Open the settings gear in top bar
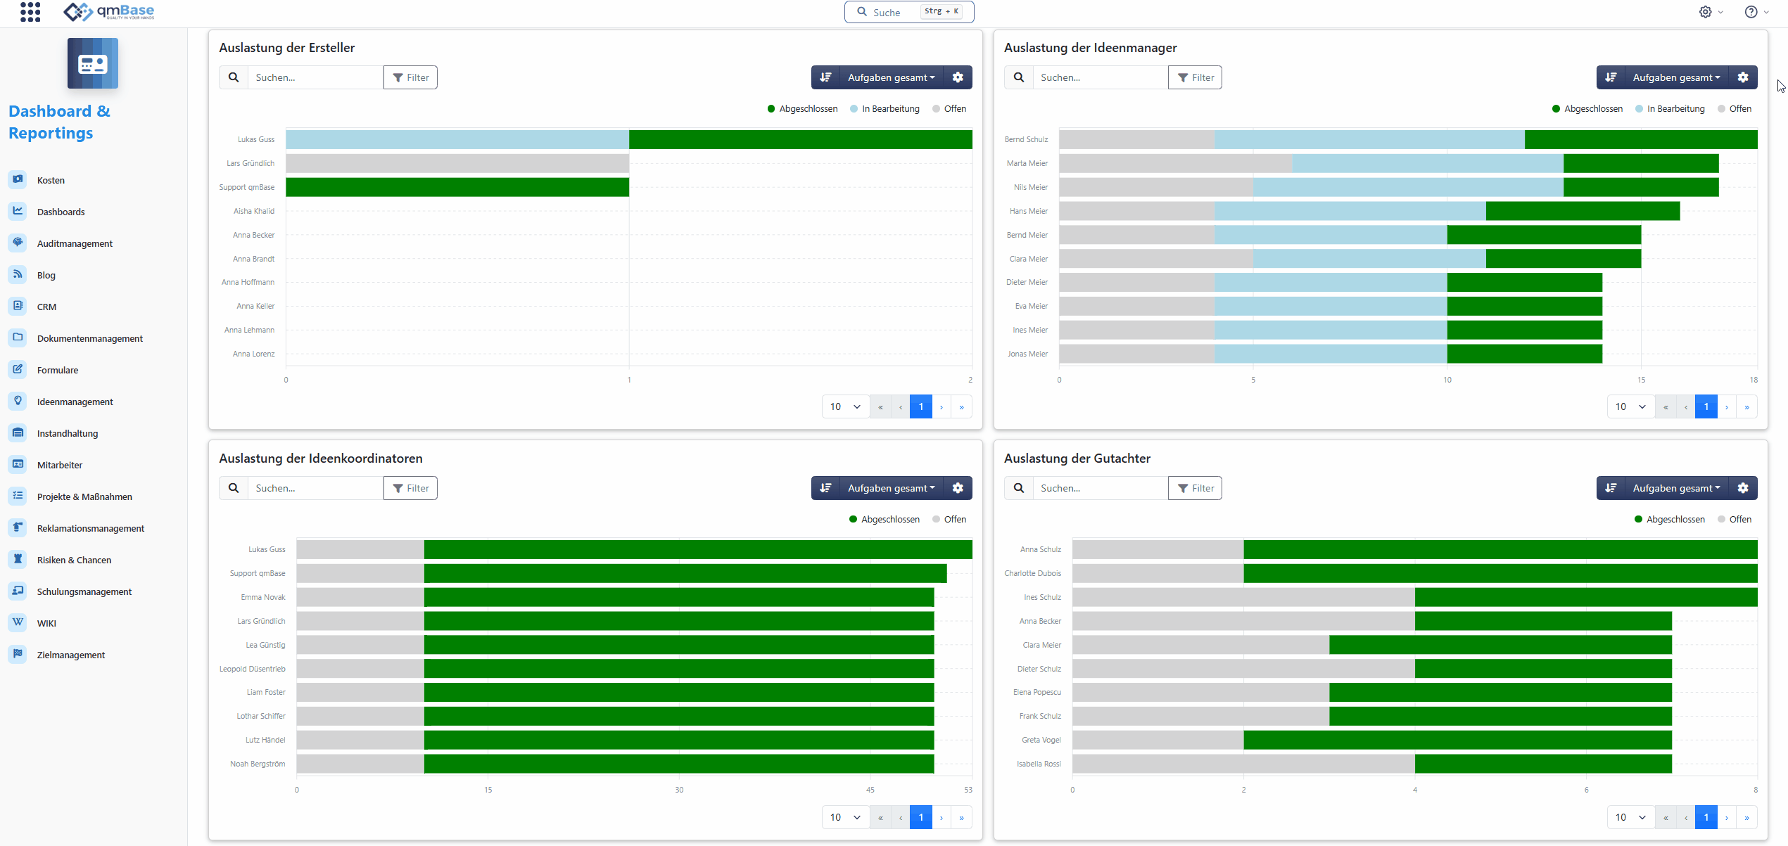This screenshot has height=846, width=1788. point(1705,12)
